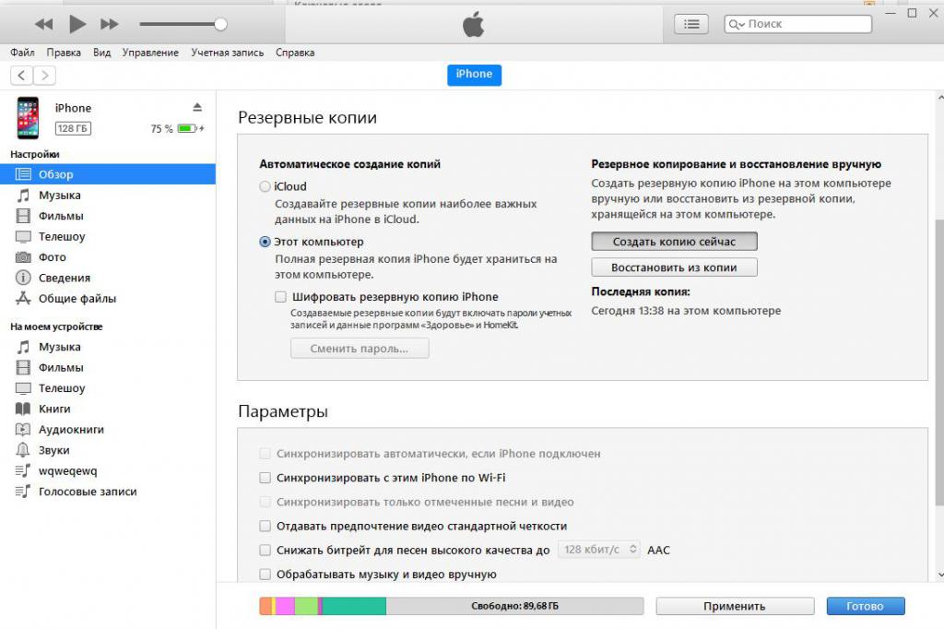944x629 pixels.
Task: Check Обрабатывать музыку и видео вручную
Action: (x=265, y=575)
